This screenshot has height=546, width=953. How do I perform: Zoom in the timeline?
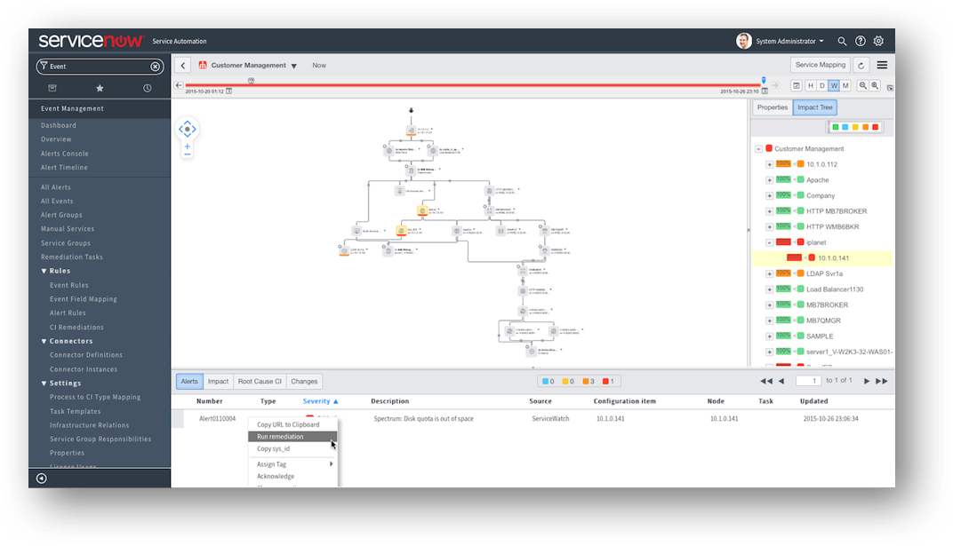875,85
